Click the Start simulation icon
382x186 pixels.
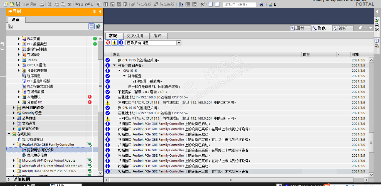tap(119, 4)
